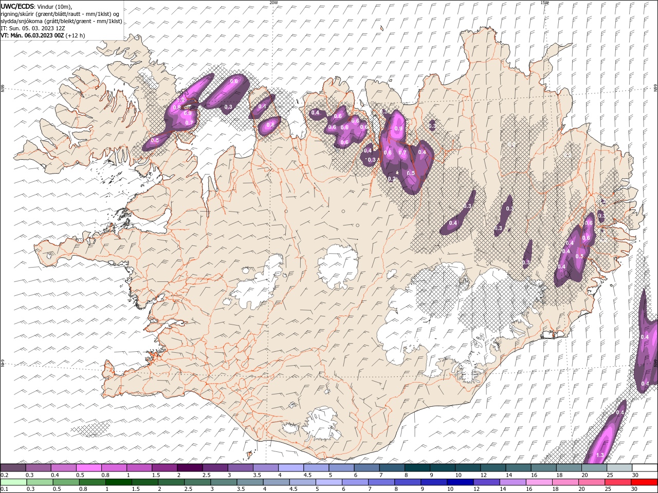Choose the 1.5 swatch in the lower legend row
Image resolution: width=658 pixels, height=493 pixels.
click(x=144, y=482)
